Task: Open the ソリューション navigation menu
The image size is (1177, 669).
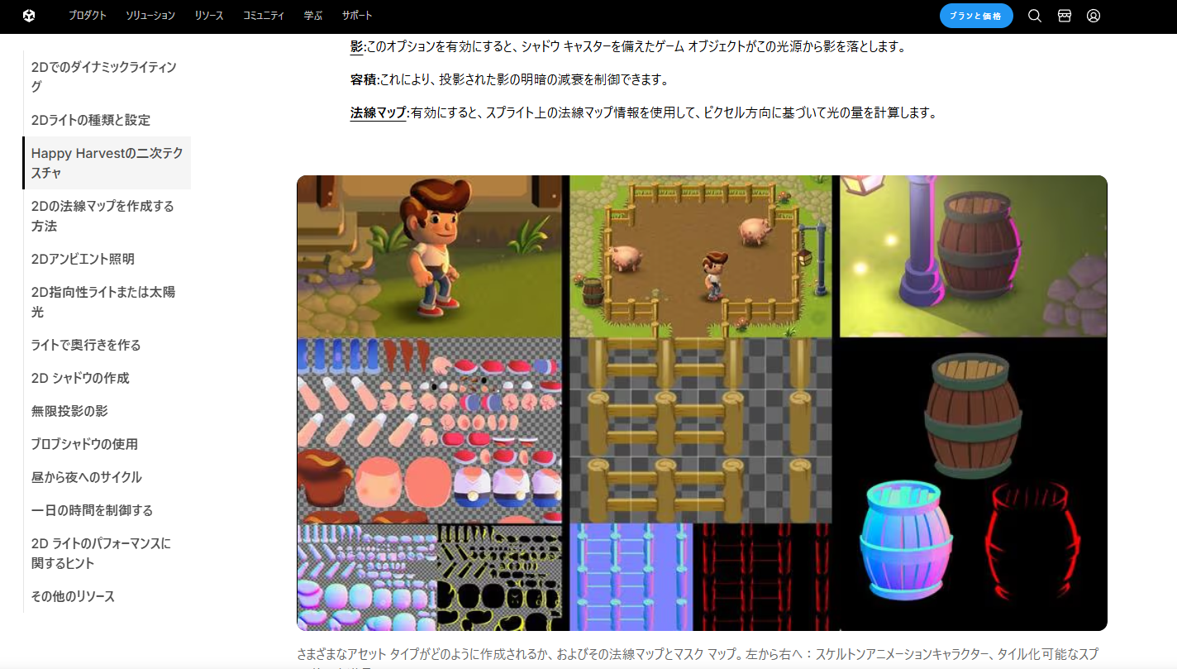Action: (150, 15)
